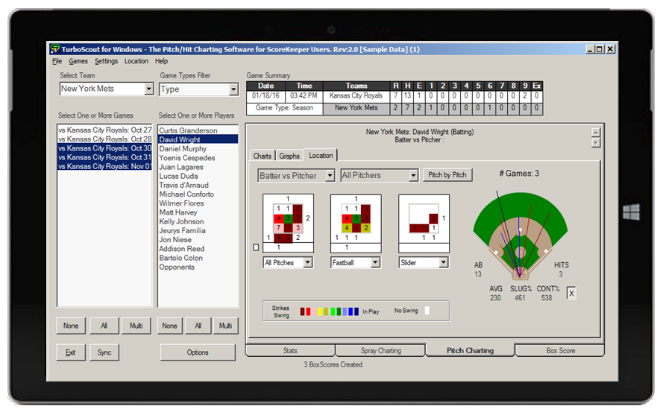Open the File menu
Viewport: 660px width, 412px height.
click(x=57, y=61)
